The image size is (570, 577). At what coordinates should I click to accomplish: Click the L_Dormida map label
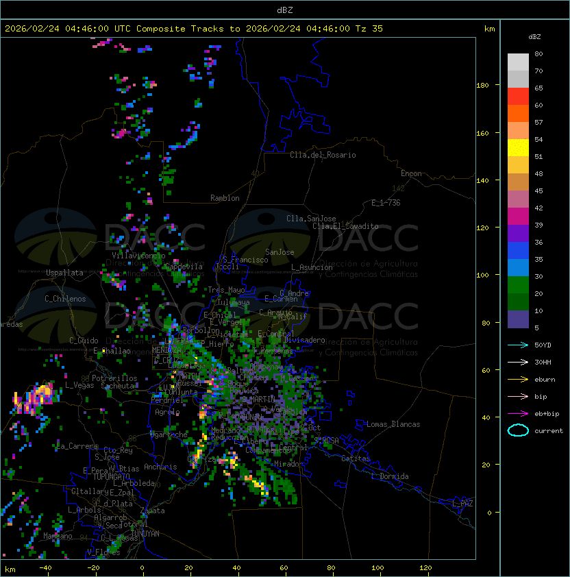coord(390,476)
